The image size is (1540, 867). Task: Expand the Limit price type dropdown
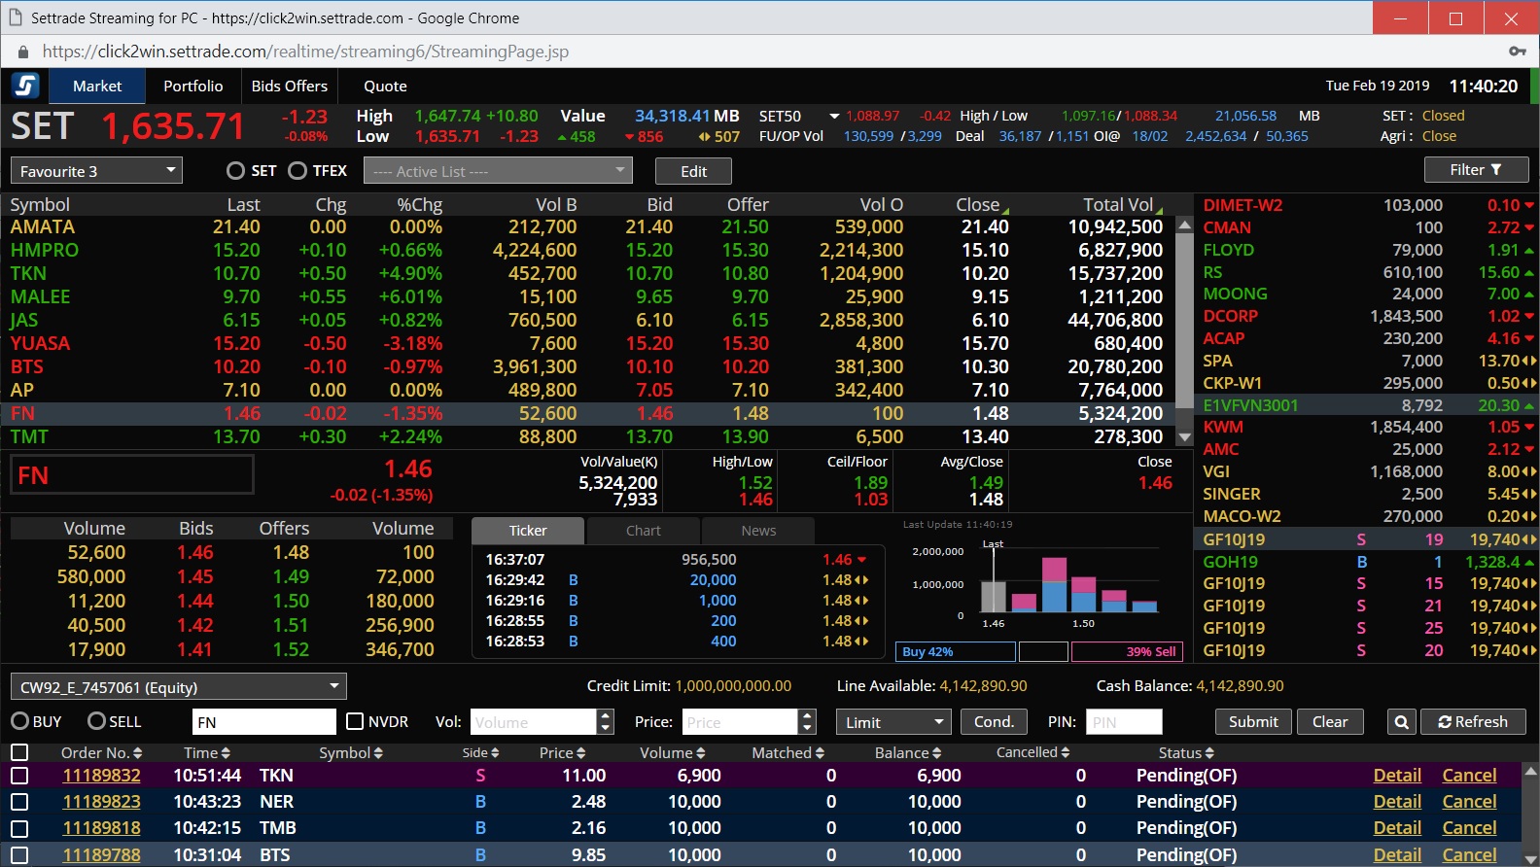pyautogui.click(x=892, y=722)
